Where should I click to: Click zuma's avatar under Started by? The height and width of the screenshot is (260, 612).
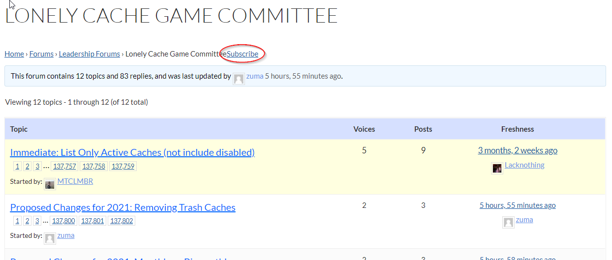pyautogui.click(x=50, y=238)
